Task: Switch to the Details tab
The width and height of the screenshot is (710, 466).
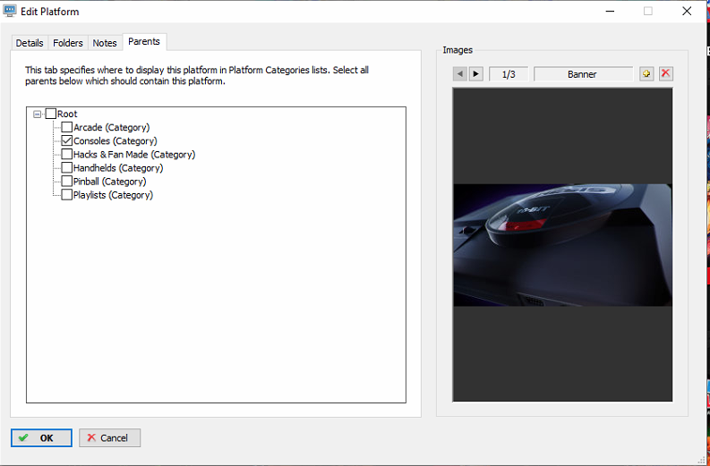Action: click(x=30, y=43)
